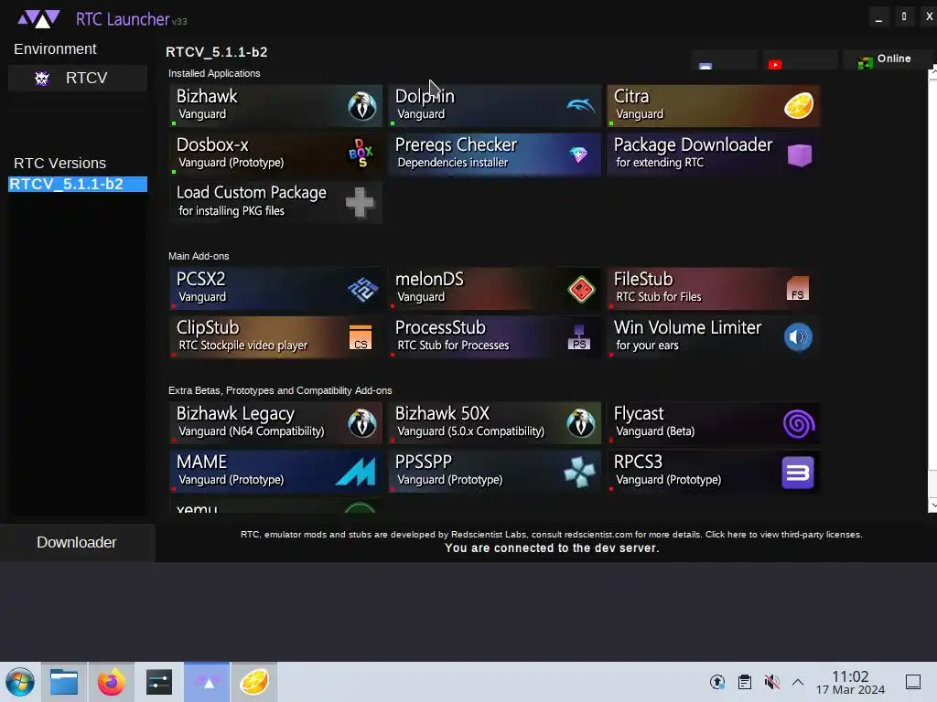Click the Bizhawk Vanguard bird icon

tap(361, 106)
